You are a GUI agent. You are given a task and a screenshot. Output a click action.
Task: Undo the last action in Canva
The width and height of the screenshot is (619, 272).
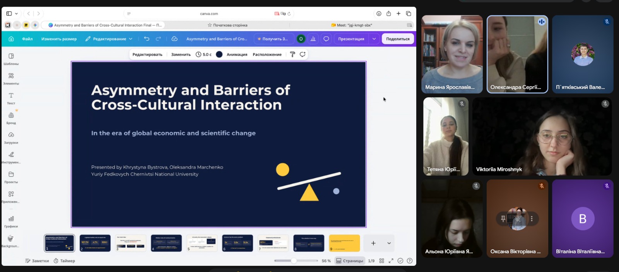(147, 39)
